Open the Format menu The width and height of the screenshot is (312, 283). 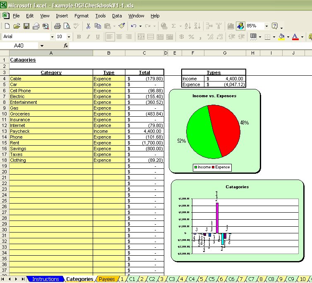(x=82, y=16)
